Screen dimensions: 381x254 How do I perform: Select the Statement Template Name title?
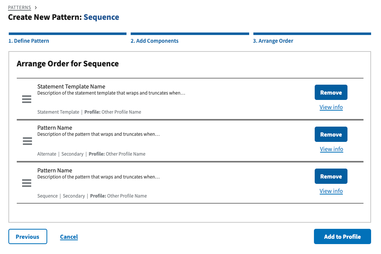(71, 87)
